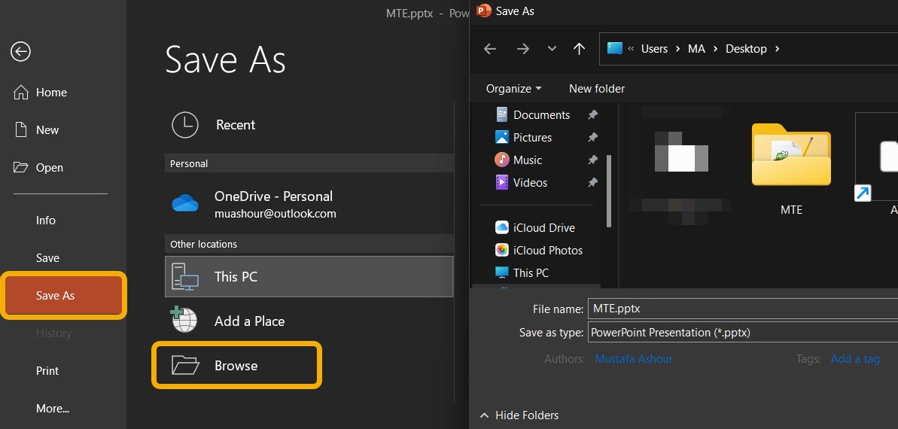Open the Home page in backstage
This screenshot has height=429, width=898.
[40, 93]
